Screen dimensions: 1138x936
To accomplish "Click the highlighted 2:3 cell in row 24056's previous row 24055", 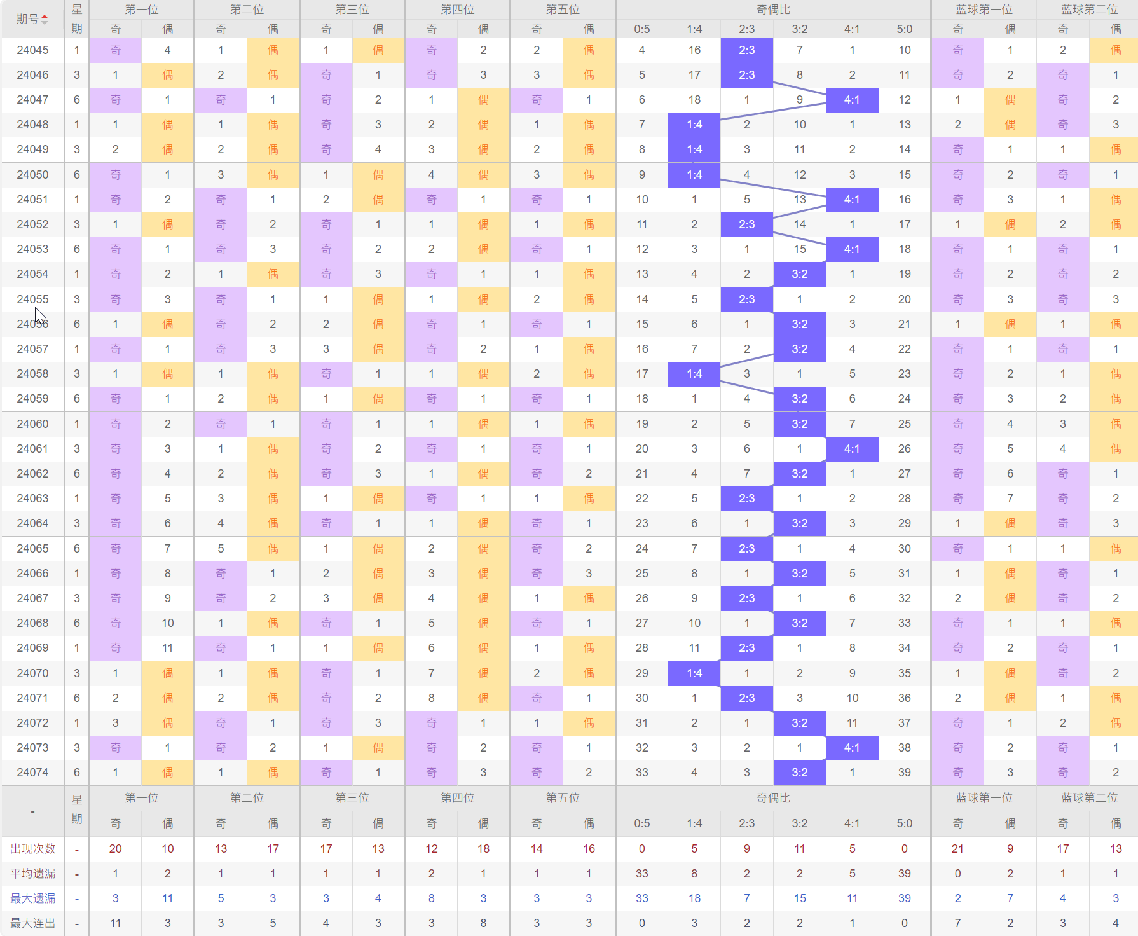I will click(747, 299).
